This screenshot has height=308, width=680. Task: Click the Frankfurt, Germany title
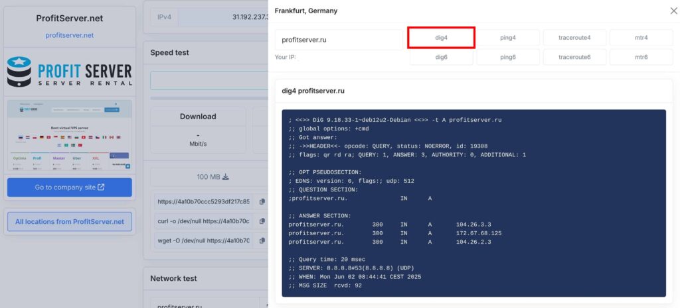[x=305, y=11]
